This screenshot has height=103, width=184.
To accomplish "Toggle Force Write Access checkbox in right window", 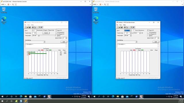I will tap(134, 30).
